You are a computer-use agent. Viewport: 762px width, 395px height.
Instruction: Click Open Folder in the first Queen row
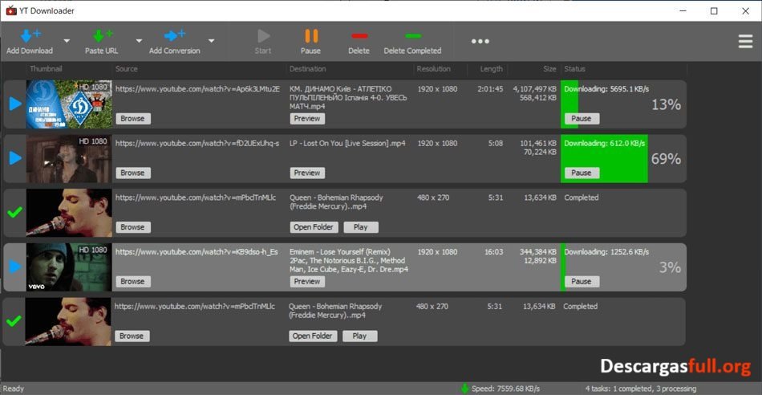(x=314, y=227)
